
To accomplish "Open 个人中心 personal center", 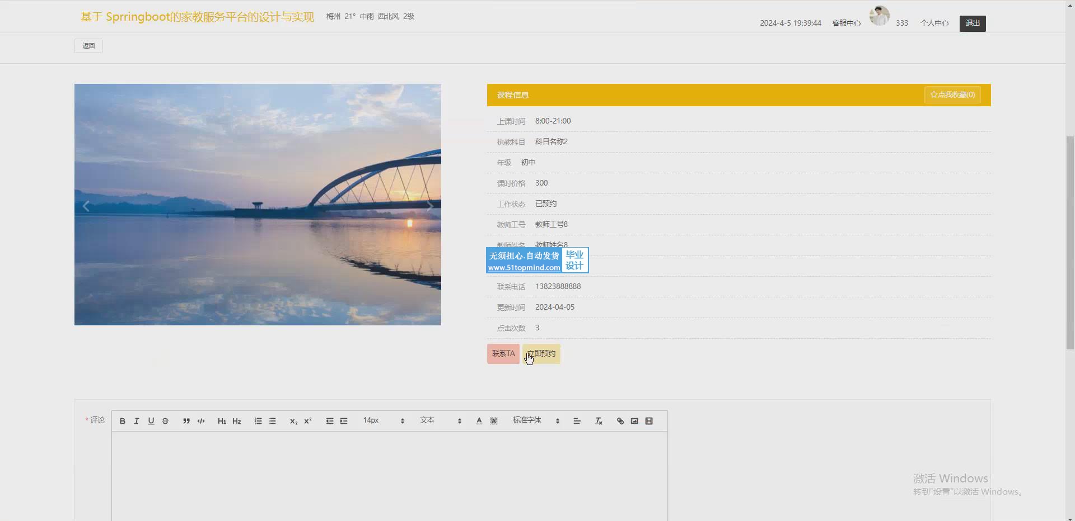I will pyautogui.click(x=934, y=23).
